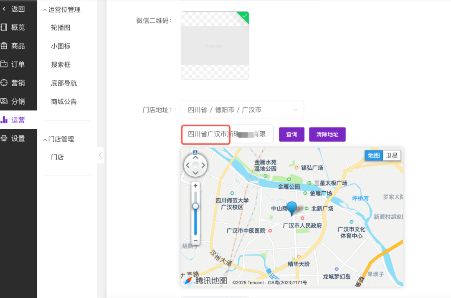This screenshot has width=451, height=298.
Task: Open the 门店地址 region dropdown
Action: pyautogui.click(x=242, y=110)
